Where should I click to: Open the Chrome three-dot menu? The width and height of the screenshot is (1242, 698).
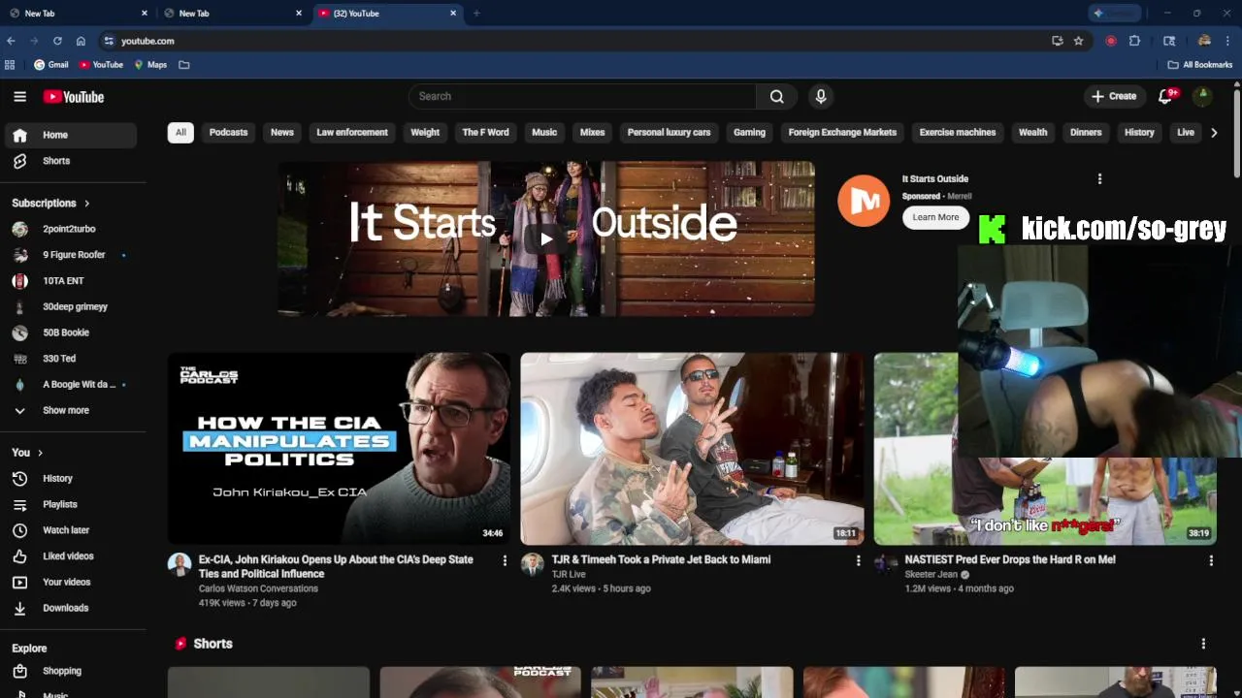coord(1227,41)
